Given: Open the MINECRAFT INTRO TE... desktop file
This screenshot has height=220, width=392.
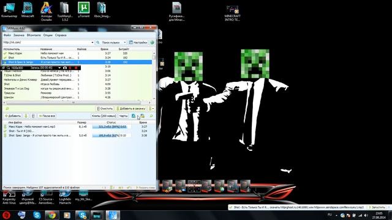Looking at the screenshot, I should pos(232,13).
